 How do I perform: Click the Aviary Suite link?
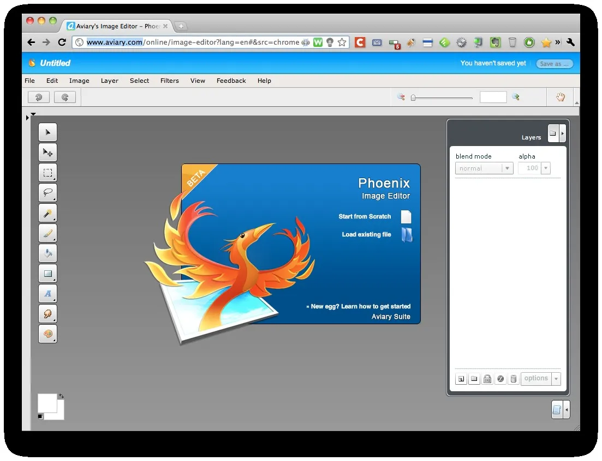point(391,317)
